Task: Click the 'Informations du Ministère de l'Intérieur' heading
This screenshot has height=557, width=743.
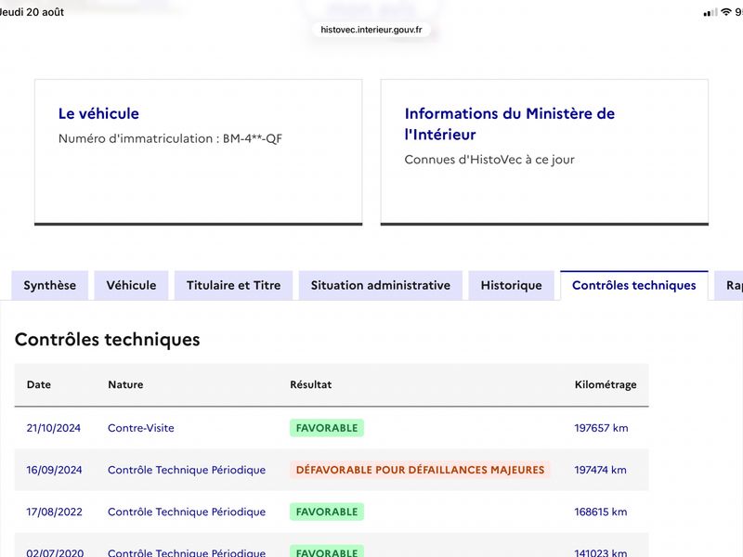Action: (x=510, y=123)
